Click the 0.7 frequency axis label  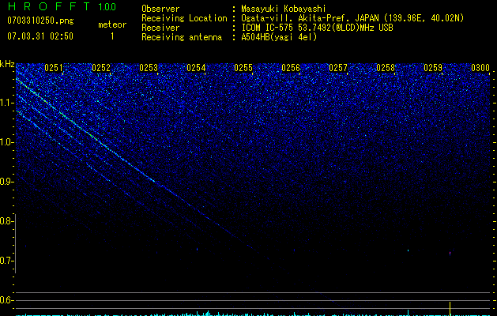[x=6, y=261]
